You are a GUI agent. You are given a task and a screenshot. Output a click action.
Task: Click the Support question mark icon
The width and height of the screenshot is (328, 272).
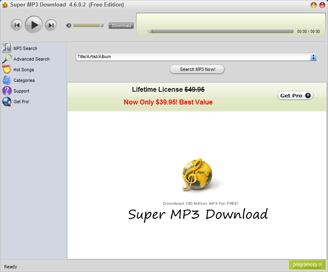pos(7,91)
